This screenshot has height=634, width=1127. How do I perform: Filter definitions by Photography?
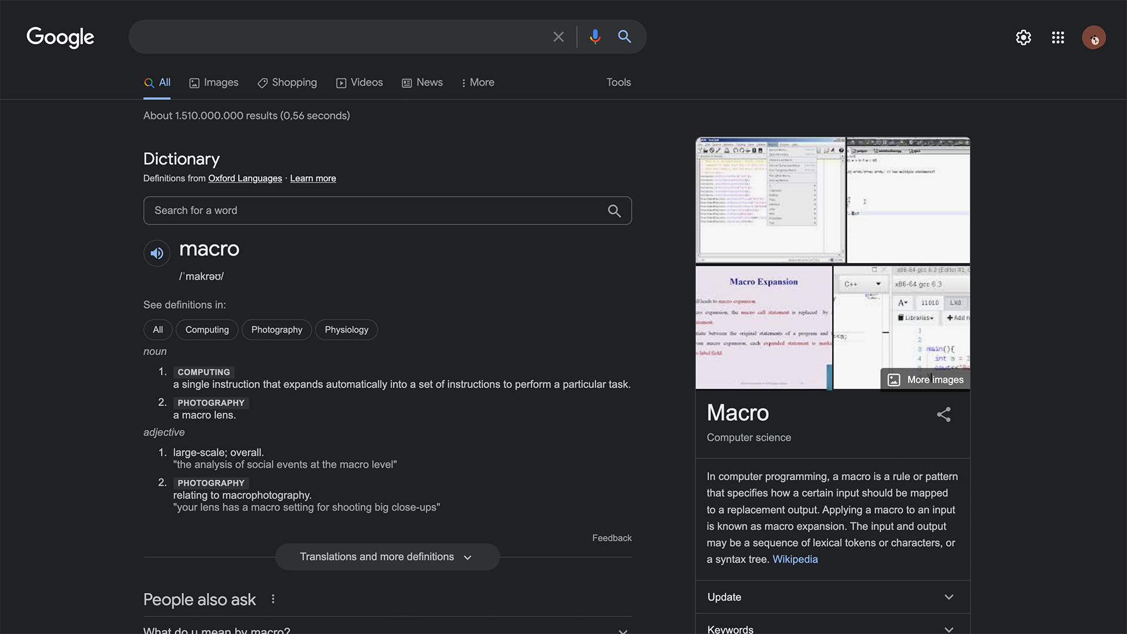277,330
